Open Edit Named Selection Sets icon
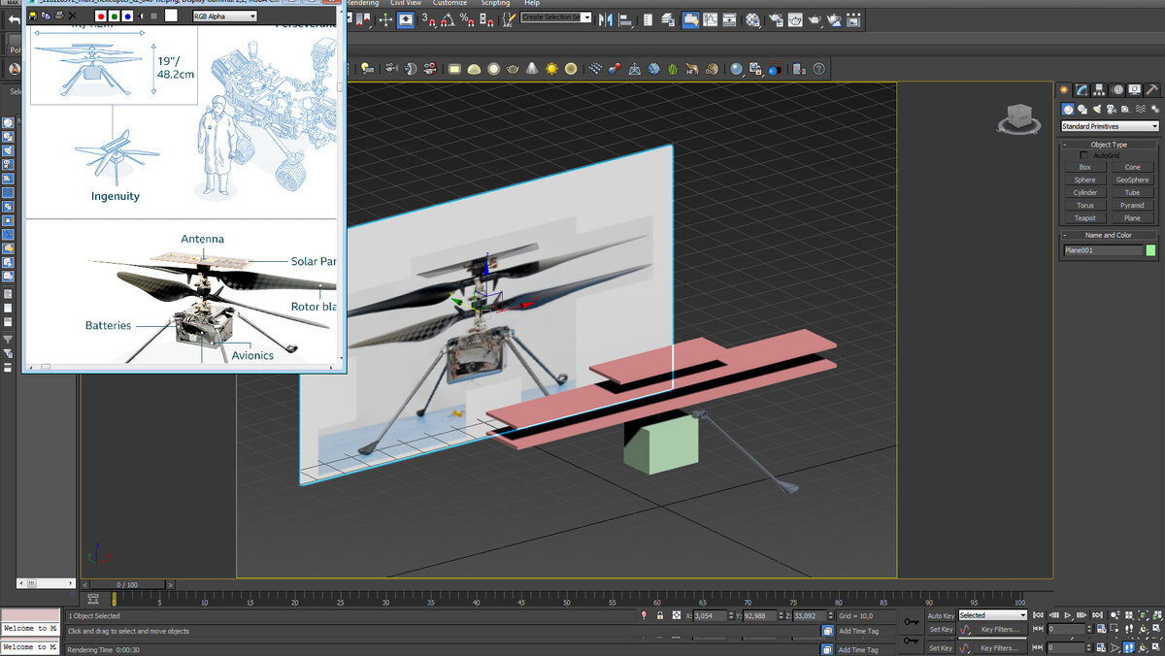 coord(510,18)
